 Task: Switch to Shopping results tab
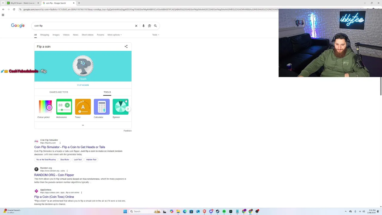[44, 35]
